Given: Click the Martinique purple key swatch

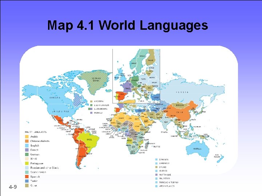Looking at the screenshot, I should click(x=156, y=175).
